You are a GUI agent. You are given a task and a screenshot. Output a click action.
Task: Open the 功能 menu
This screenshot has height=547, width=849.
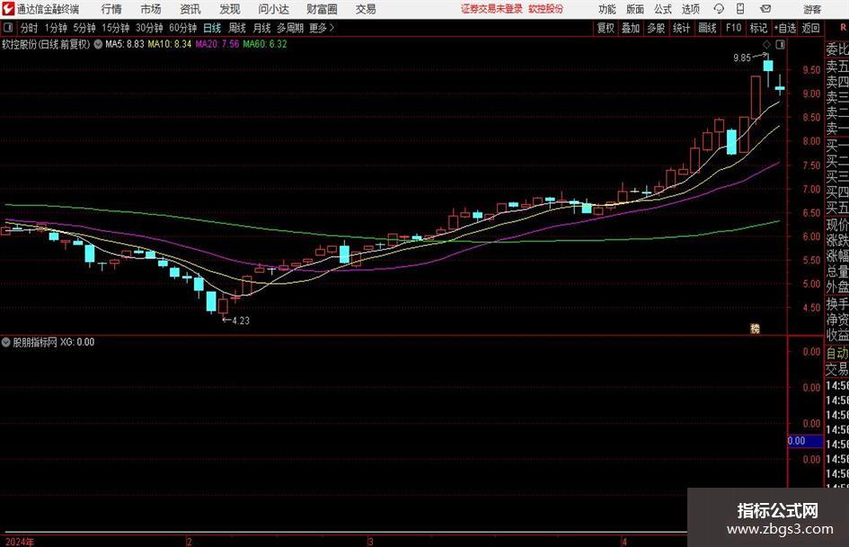pos(607,9)
